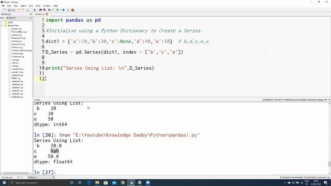
Task: Open Function1.py from recent files
Action: tap(18, 57)
